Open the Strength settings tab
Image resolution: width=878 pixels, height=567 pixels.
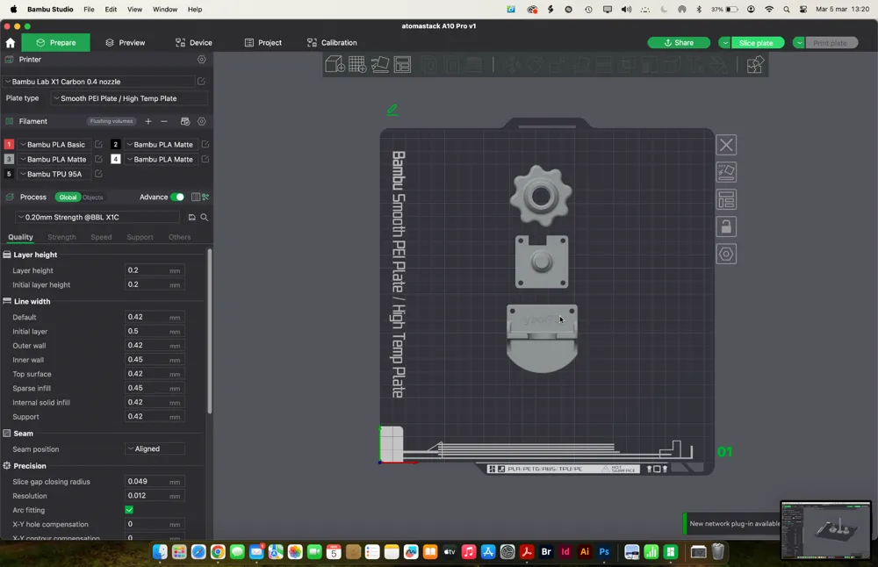tap(61, 237)
